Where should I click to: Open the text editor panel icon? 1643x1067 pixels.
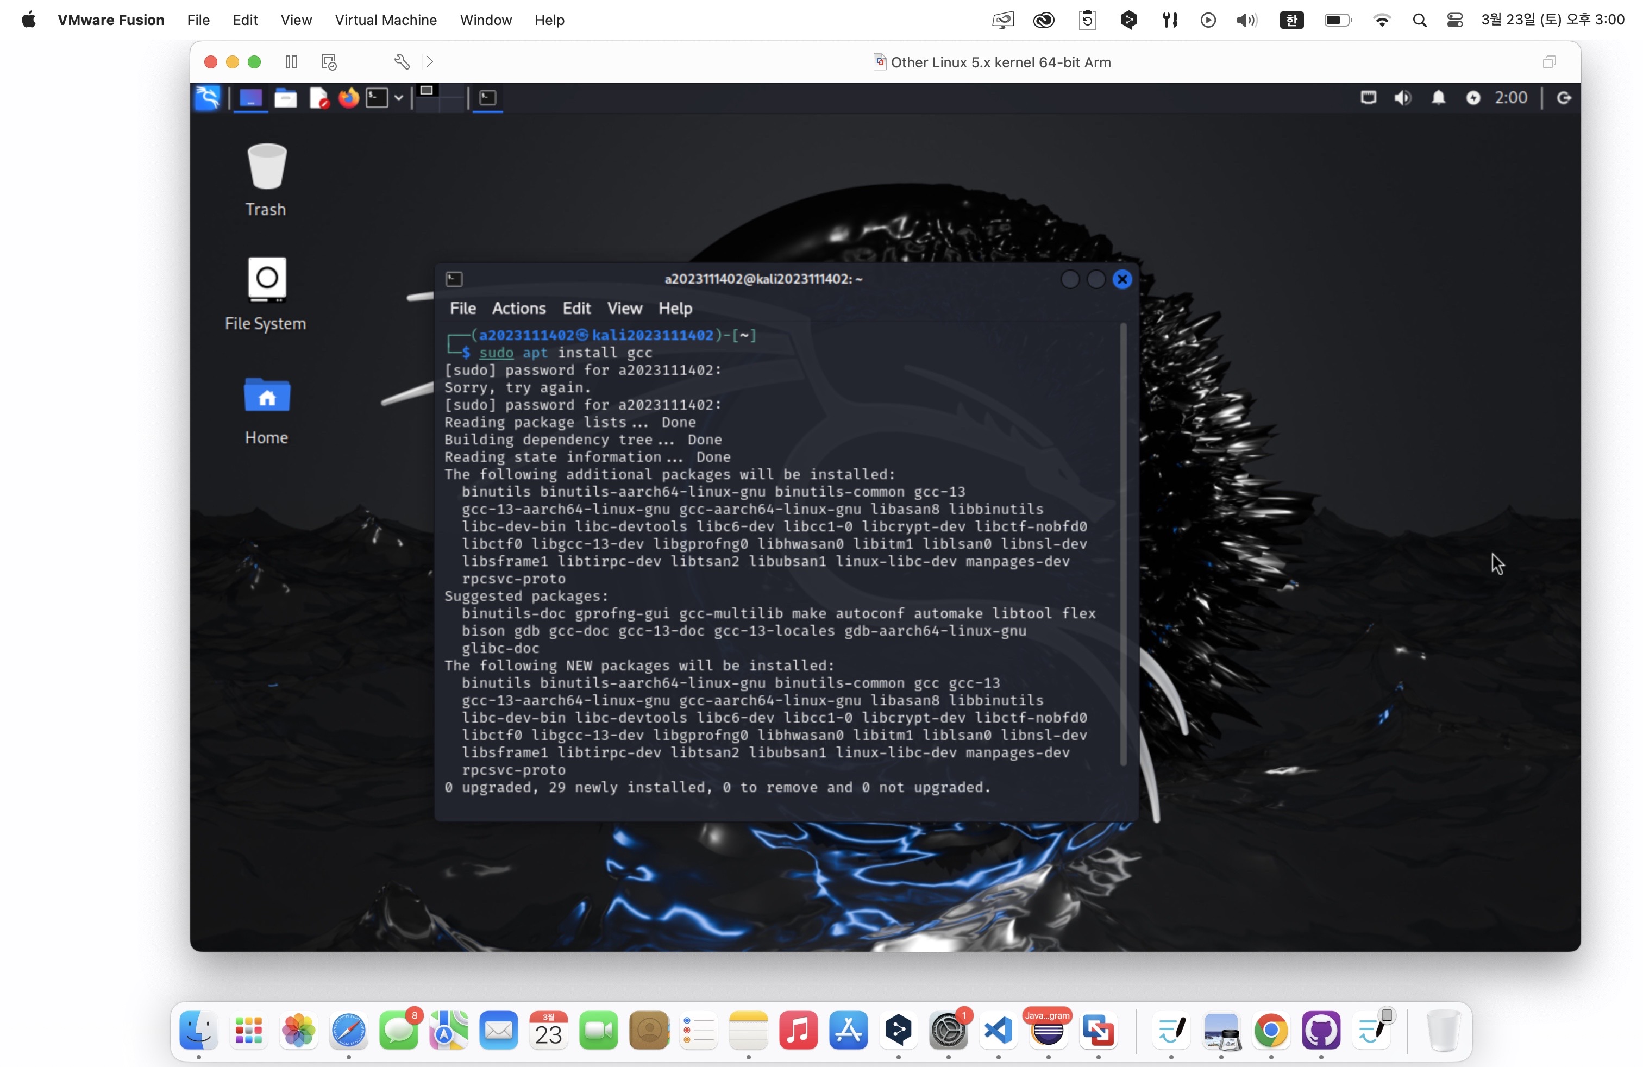pyautogui.click(x=318, y=98)
